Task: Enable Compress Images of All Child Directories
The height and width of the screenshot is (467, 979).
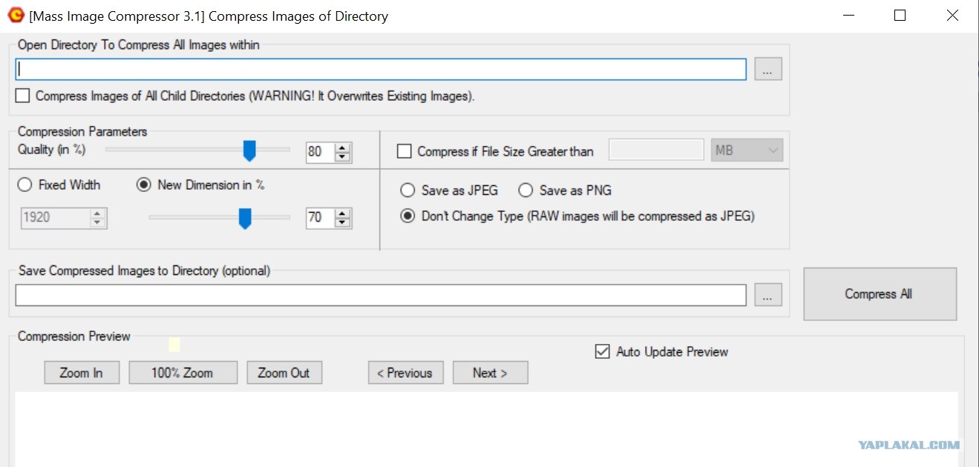Action: (23, 96)
